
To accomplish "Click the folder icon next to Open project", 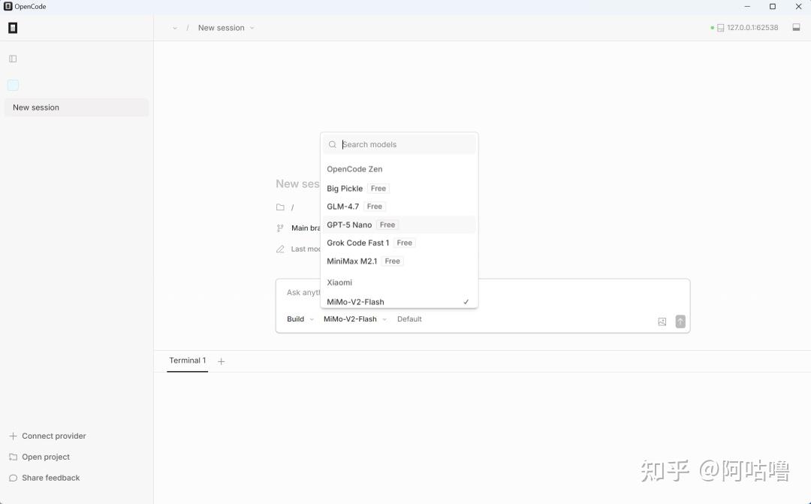I will coord(13,457).
